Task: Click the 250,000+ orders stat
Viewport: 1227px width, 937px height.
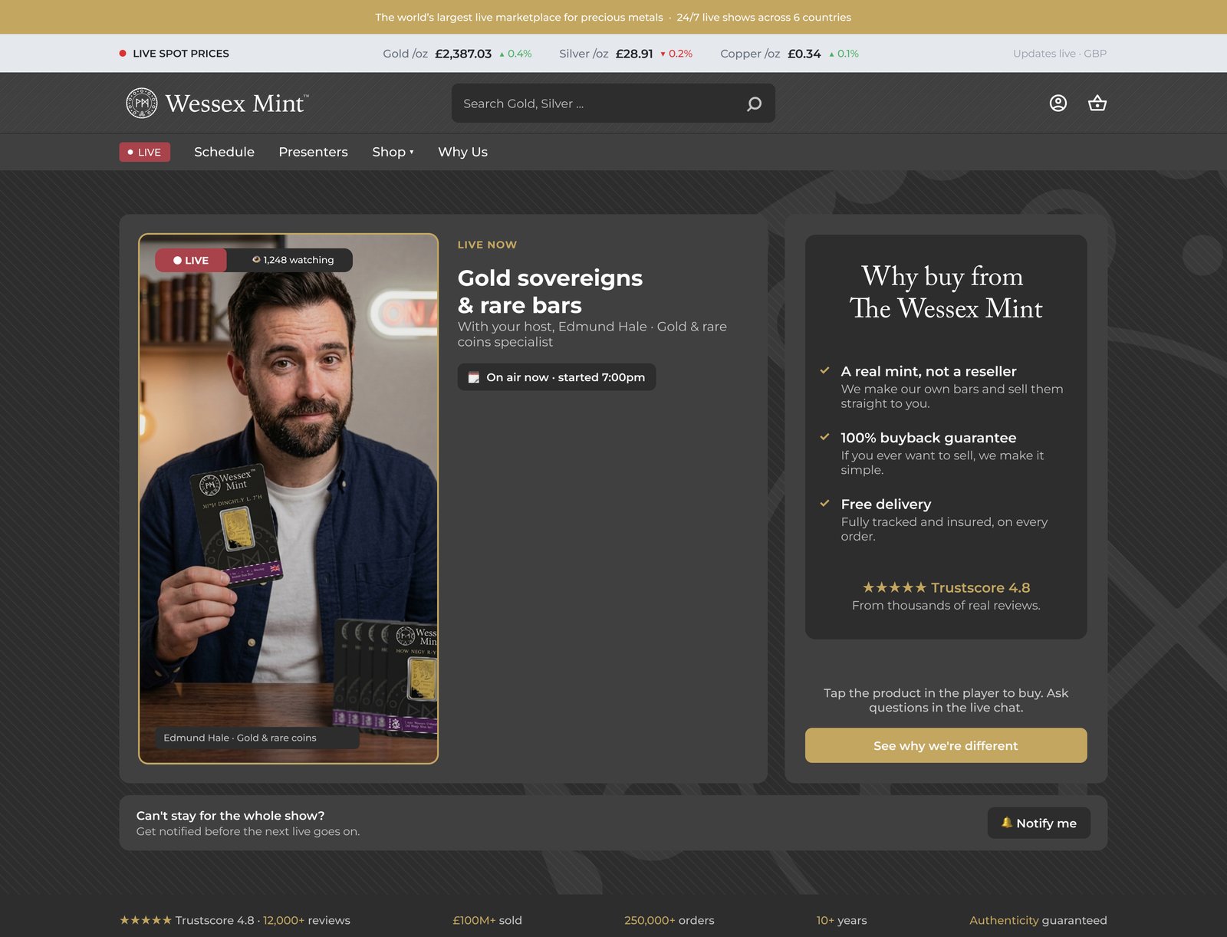Action: [669, 920]
